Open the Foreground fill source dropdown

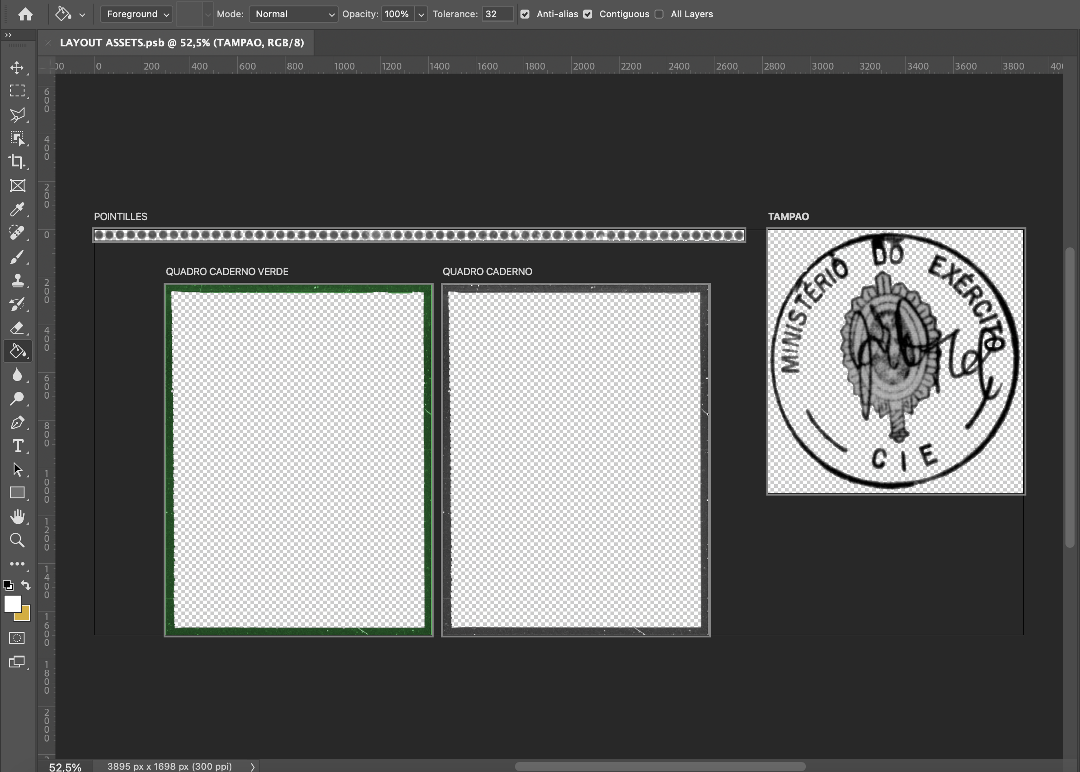[x=136, y=14]
